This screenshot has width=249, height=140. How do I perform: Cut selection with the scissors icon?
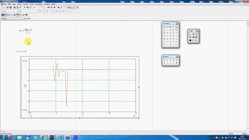pyautogui.click(x=25, y=7)
